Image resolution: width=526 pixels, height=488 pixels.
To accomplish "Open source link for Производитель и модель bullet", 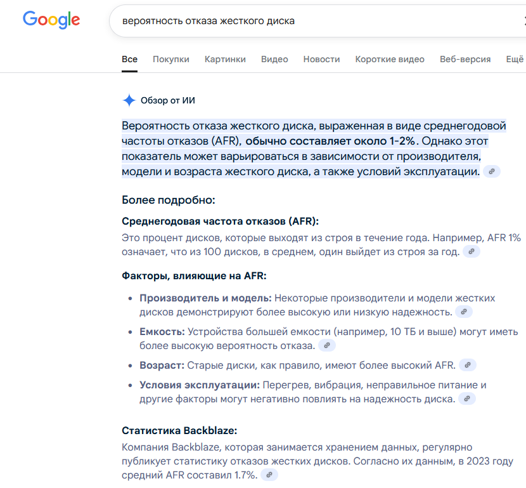I will coord(464,312).
